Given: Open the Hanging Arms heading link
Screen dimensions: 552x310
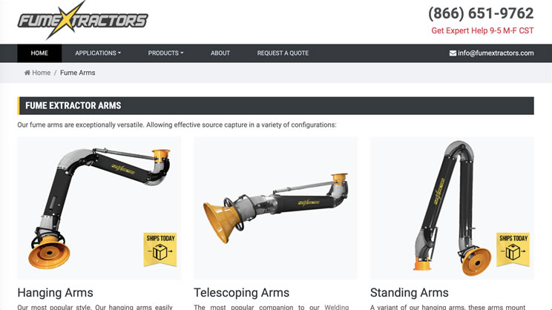Looking at the screenshot, I should tap(55, 292).
